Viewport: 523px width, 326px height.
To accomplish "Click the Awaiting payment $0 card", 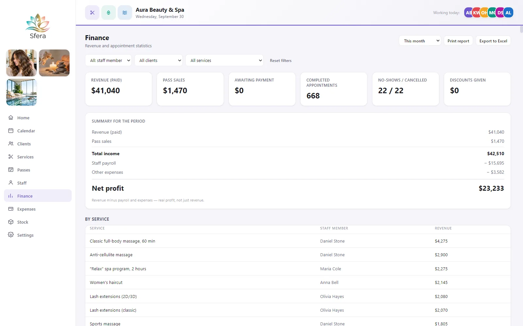I will tap(262, 89).
